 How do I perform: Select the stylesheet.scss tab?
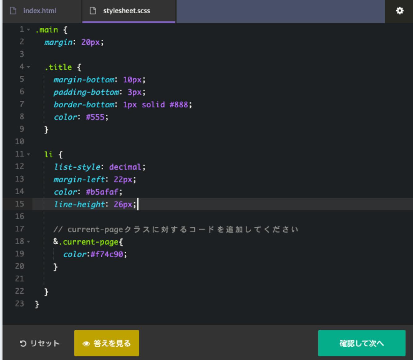click(x=129, y=11)
